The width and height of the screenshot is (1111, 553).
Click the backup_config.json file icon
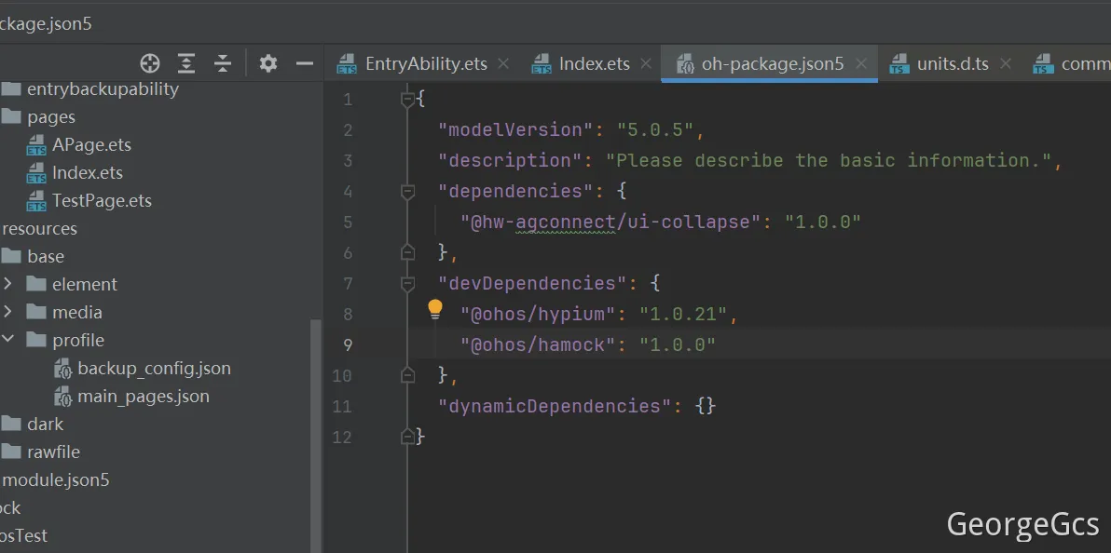[63, 369]
